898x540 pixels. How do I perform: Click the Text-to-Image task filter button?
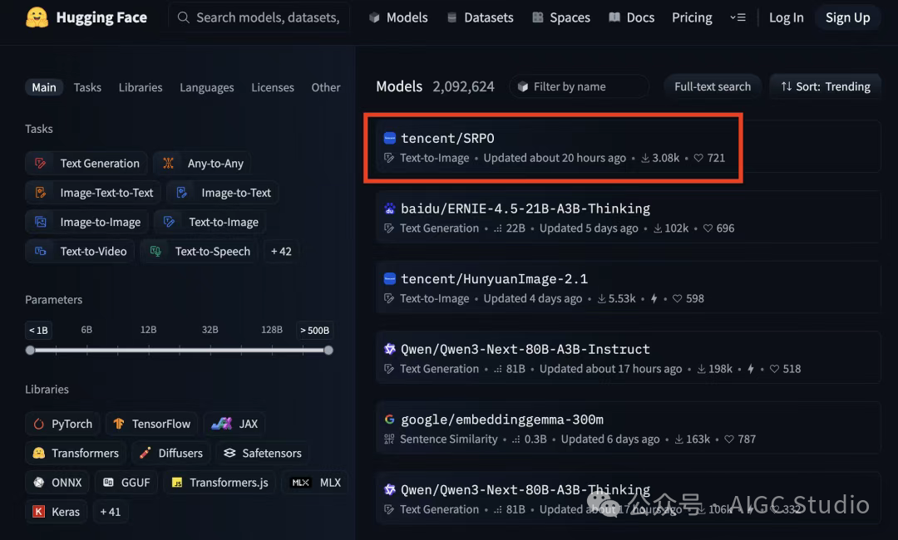point(210,222)
